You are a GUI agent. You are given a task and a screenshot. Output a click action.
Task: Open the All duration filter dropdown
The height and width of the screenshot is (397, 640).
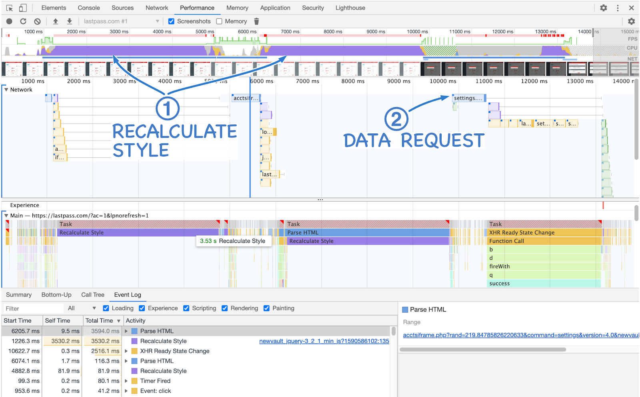coord(82,308)
